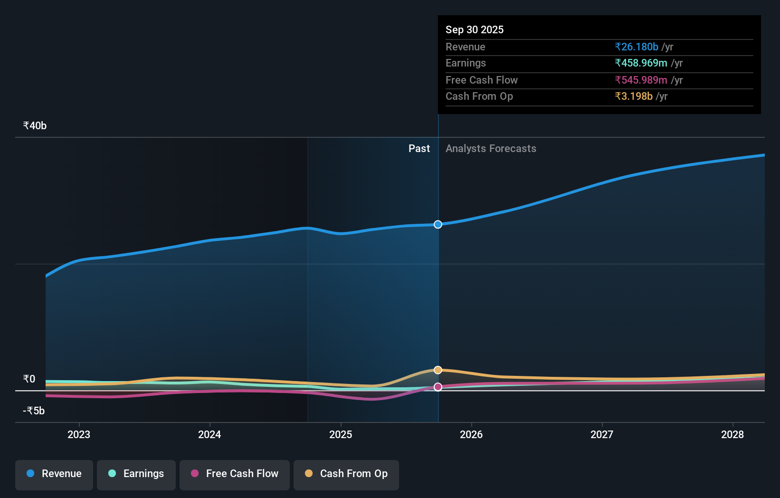
Task: Select the 2026 label on the x-axis
Action: point(471,434)
